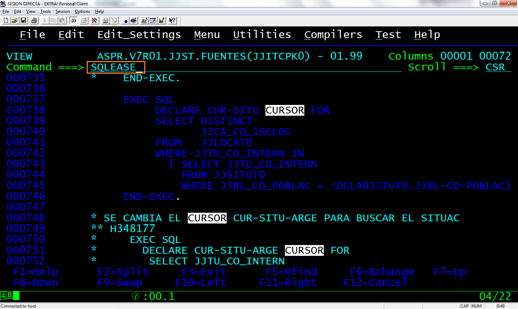Open the Compilers menu
Image resolution: width=518 pixels, height=309 pixels.
(x=333, y=34)
